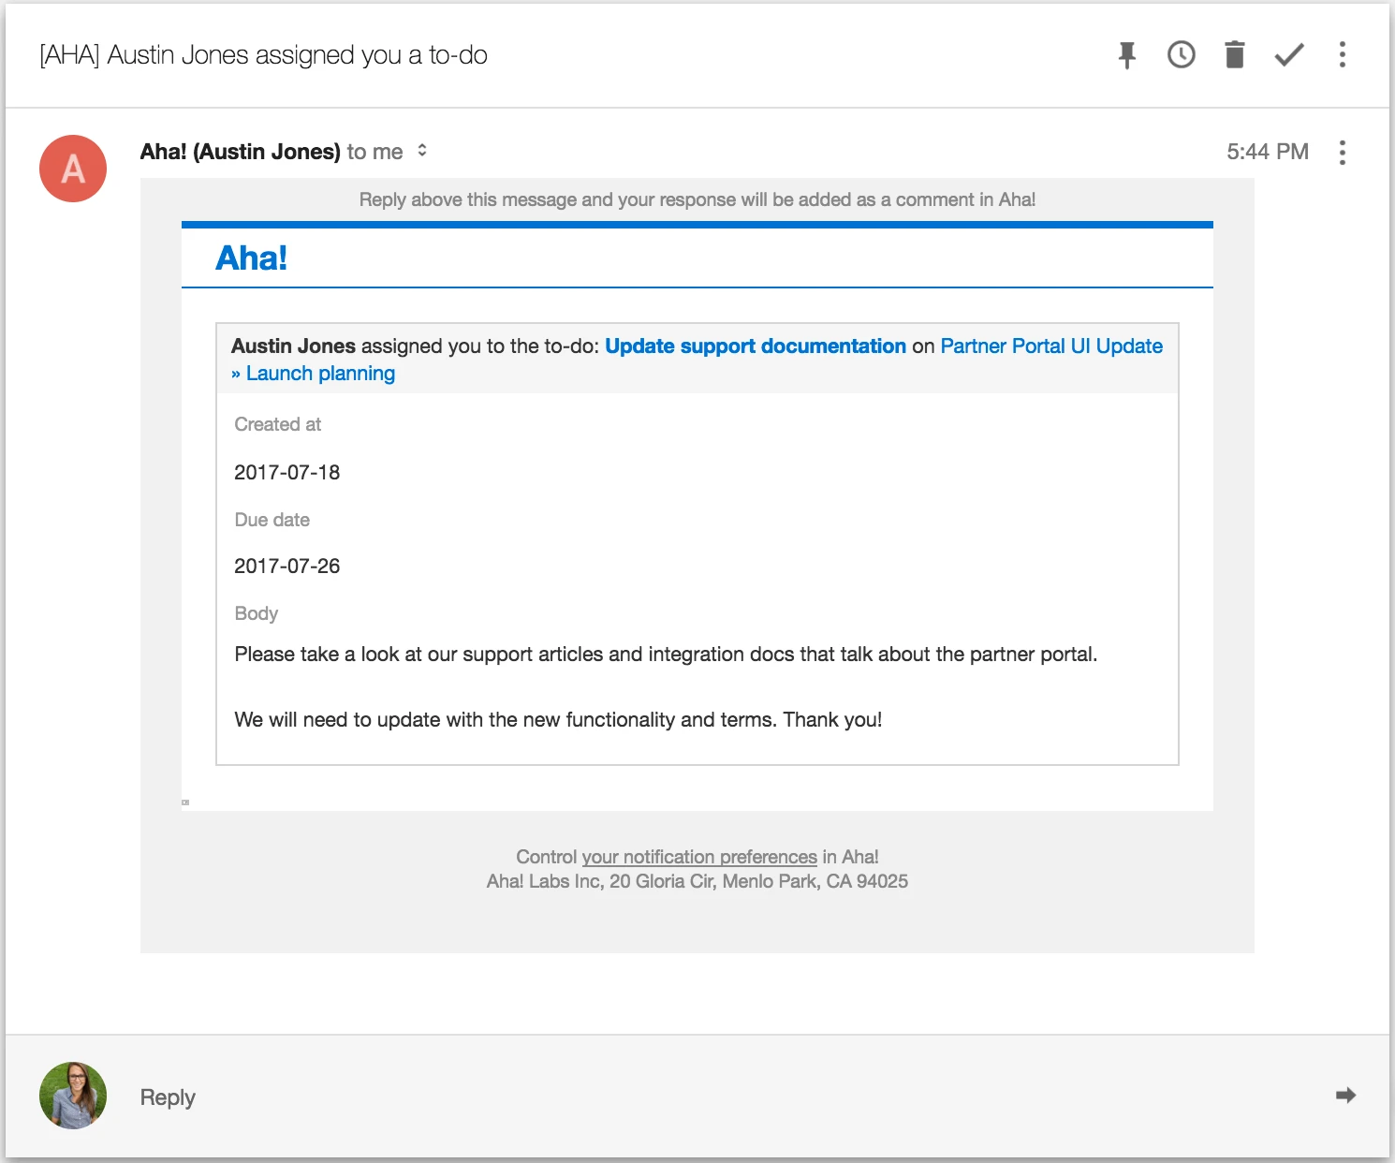The width and height of the screenshot is (1395, 1163).
Task: Open 'your notification preferences' link
Action: tap(699, 857)
